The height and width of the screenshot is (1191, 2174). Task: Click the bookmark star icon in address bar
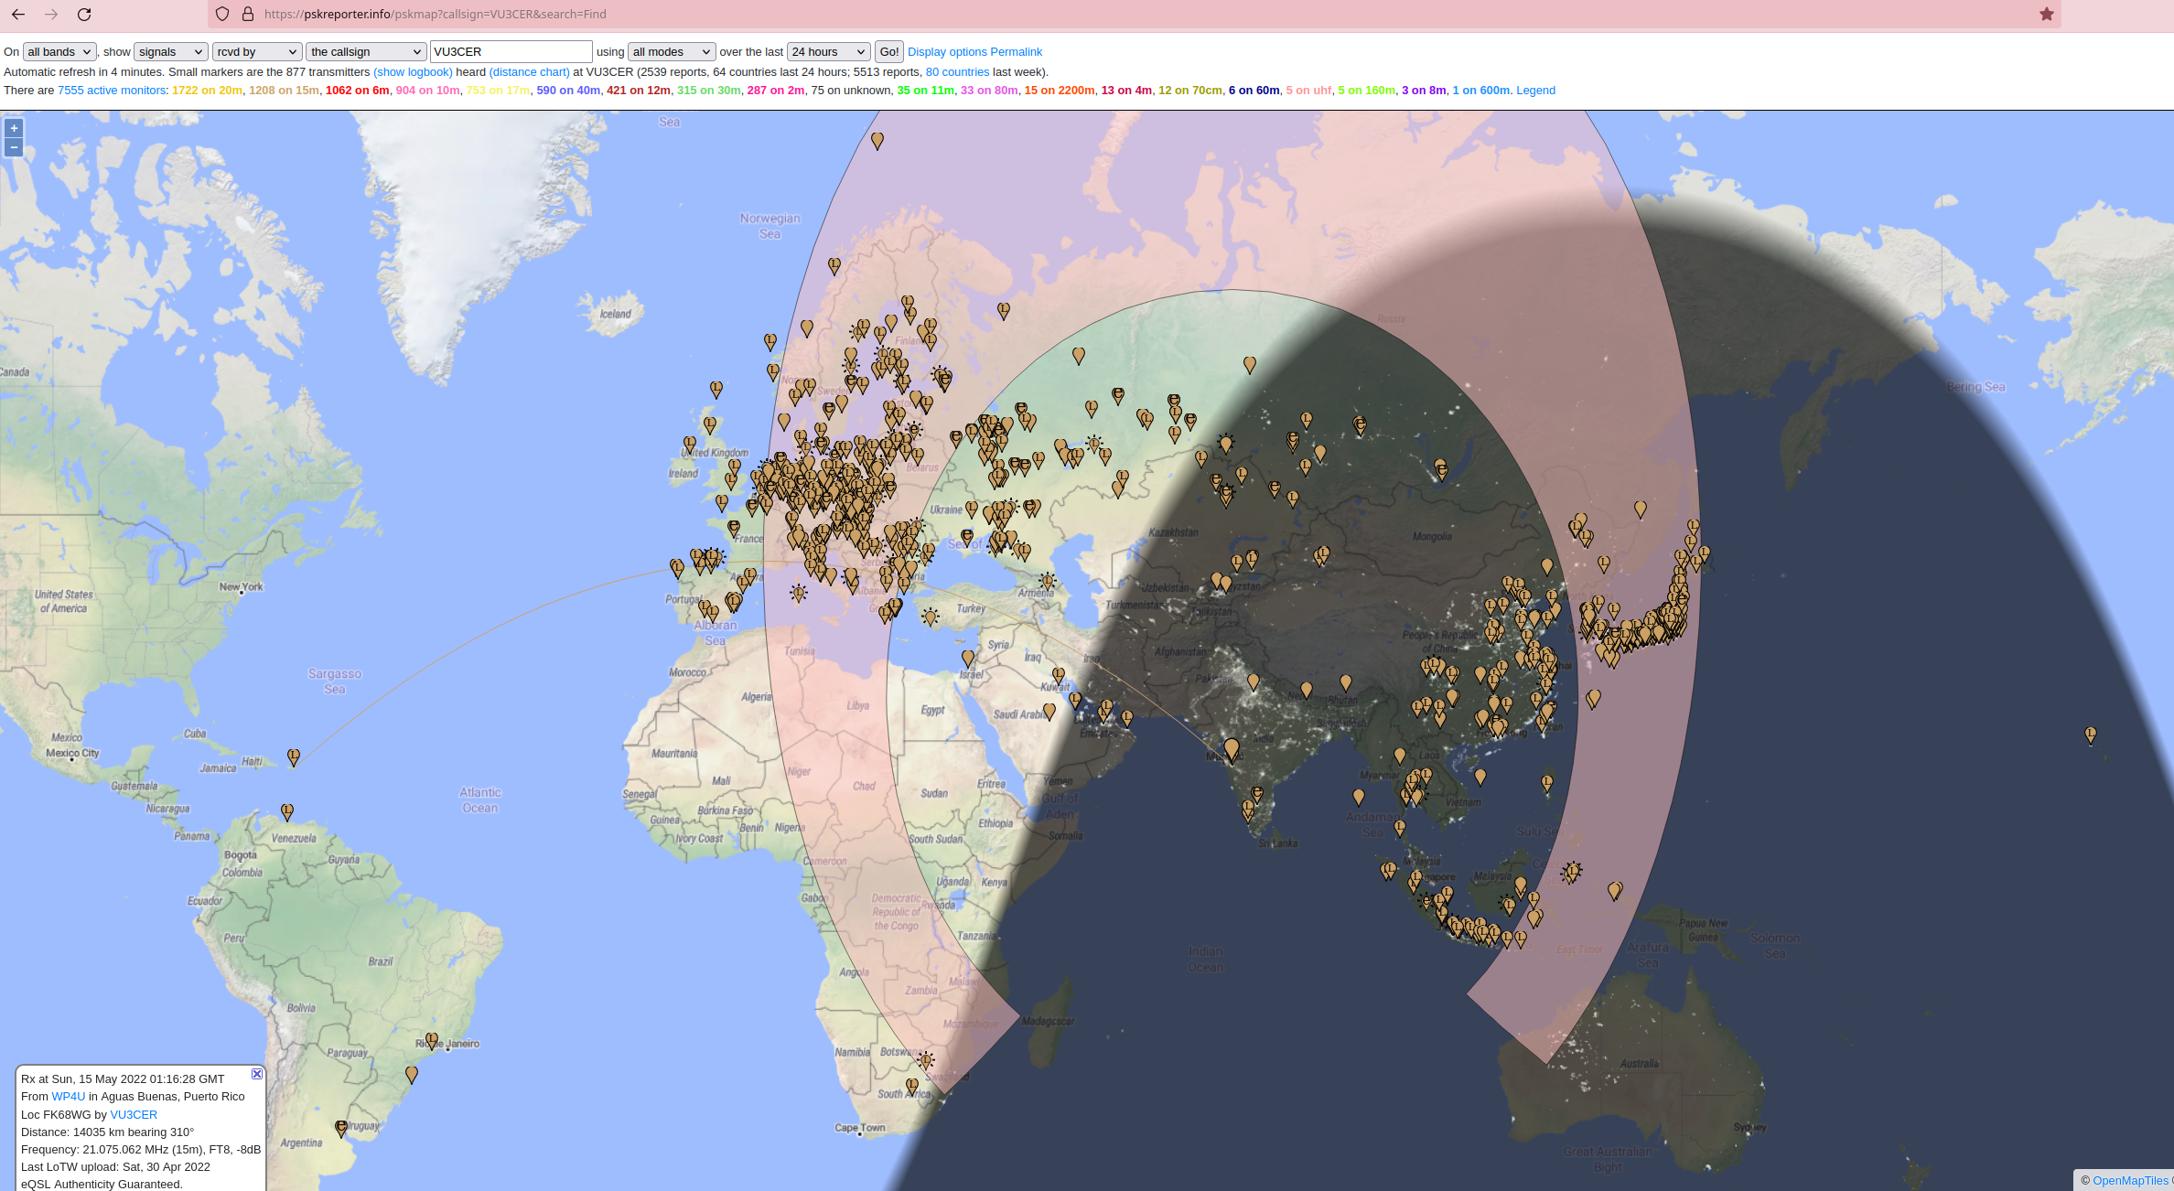tap(2047, 15)
